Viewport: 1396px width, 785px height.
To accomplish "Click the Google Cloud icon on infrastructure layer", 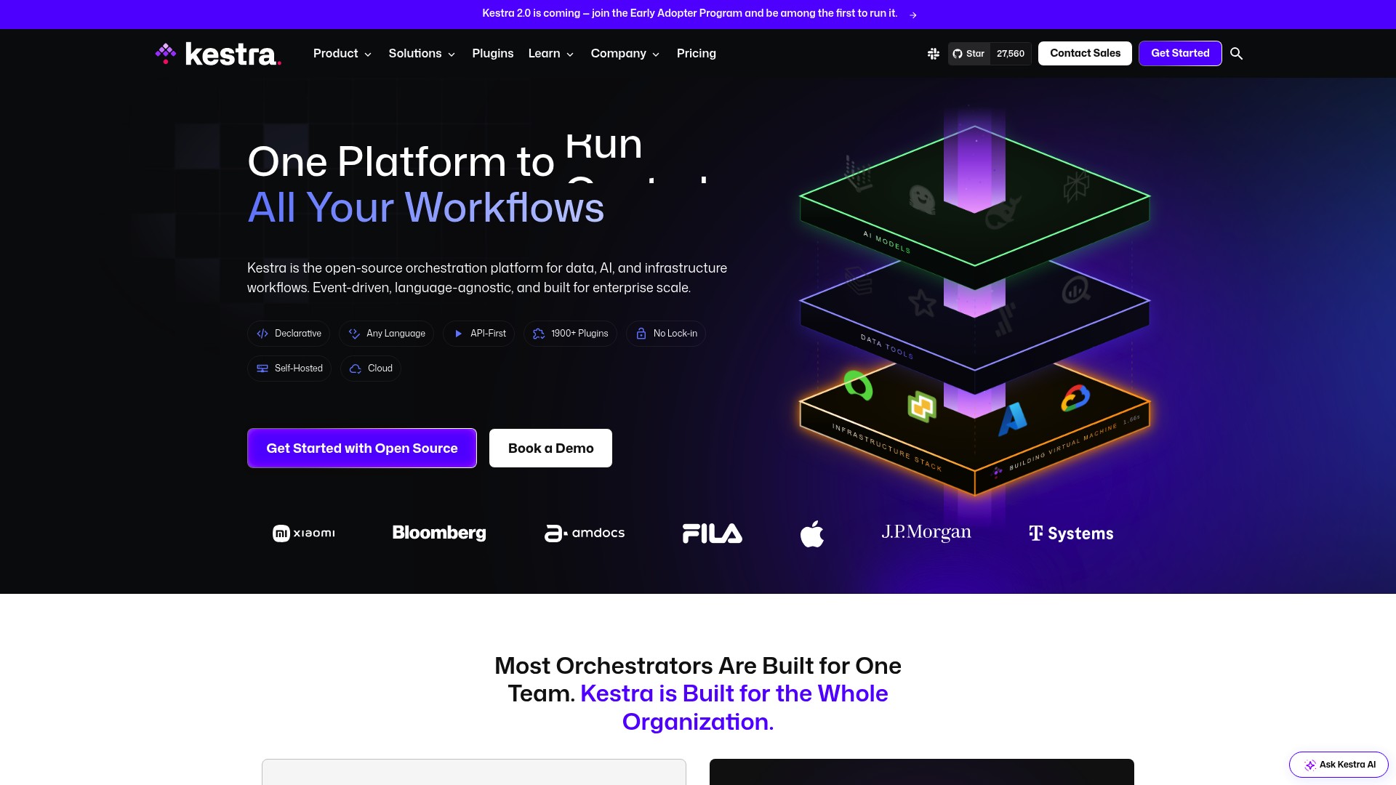I will point(1075,398).
